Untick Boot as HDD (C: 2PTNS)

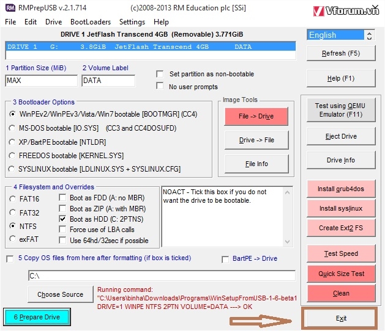[62, 219]
